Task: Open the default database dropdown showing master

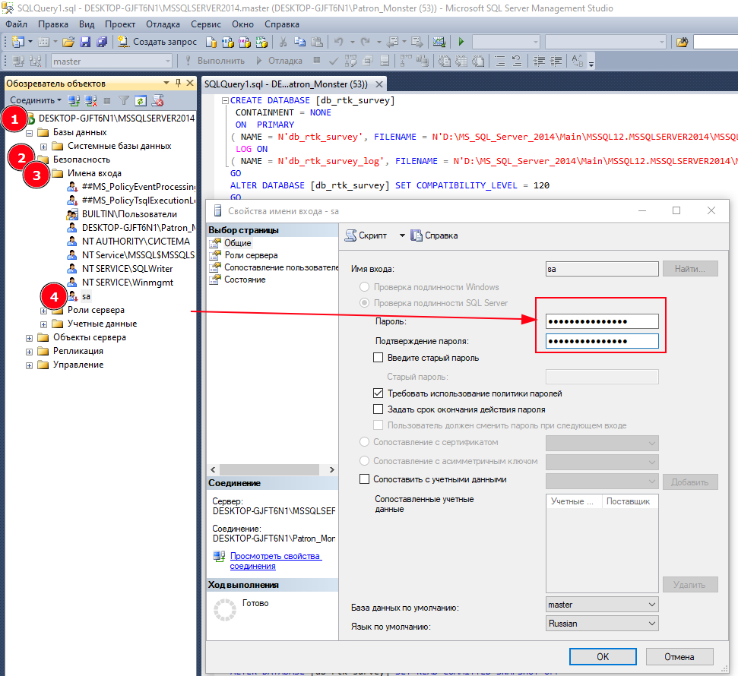Action: pyautogui.click(x=602, y=605)
